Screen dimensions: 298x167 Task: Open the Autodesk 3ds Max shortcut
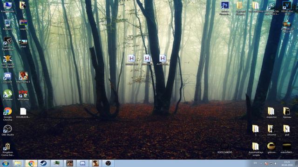coord(272,8)
